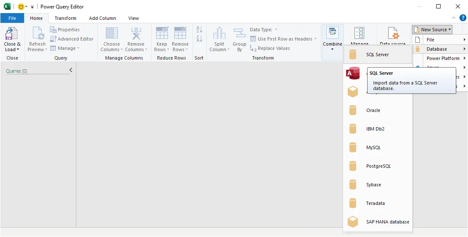Click the Close & Load icon
Screen dimensions: 468x237
click(x=12, y=34)
